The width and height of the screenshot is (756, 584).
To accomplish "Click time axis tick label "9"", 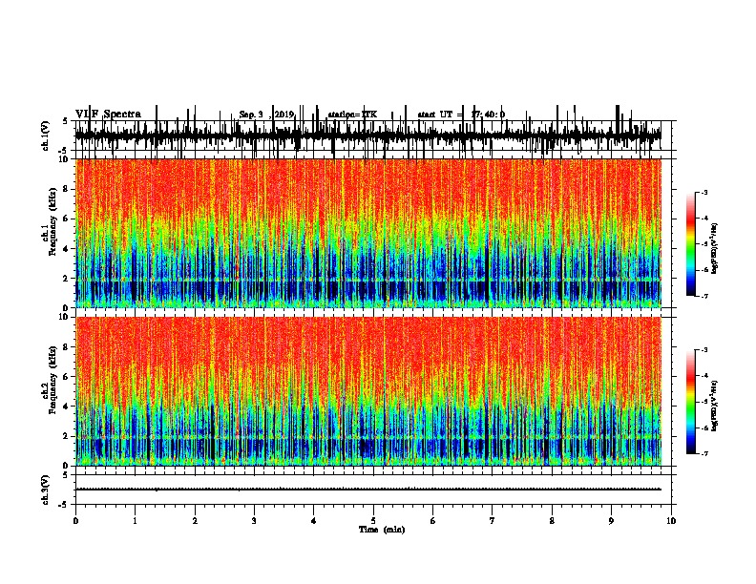I will 611,521.
